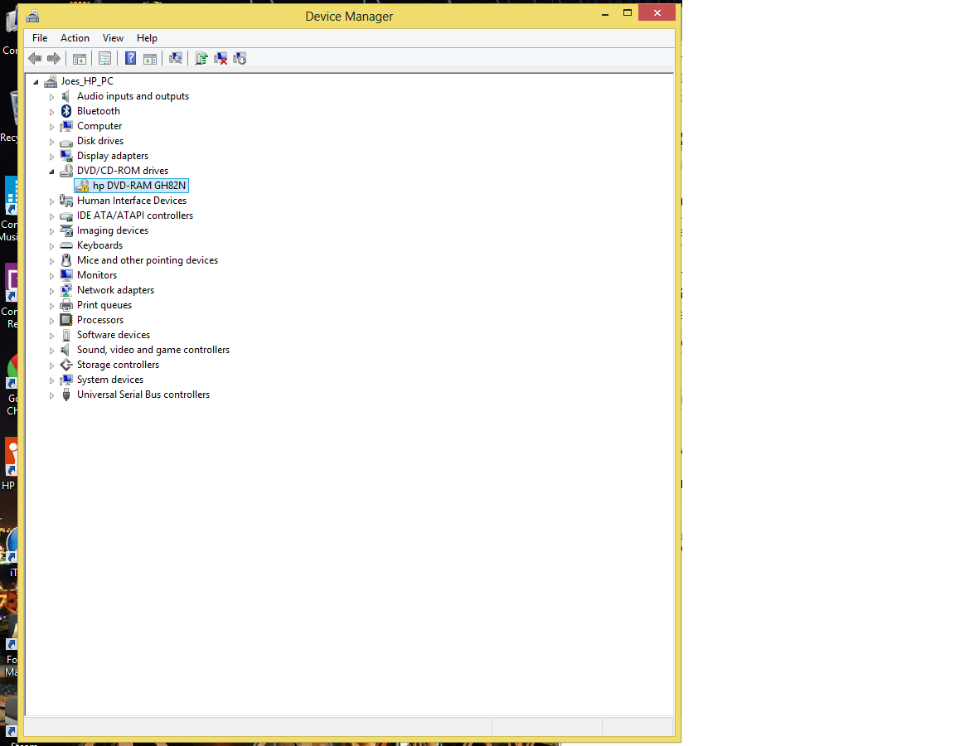Click Scan for hardware changes icon
Image resolution: width=955 pixels, height=746 pixels.
[x=176, y=58]
